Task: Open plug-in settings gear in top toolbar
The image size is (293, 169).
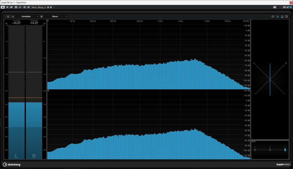Action: (29, 7)
